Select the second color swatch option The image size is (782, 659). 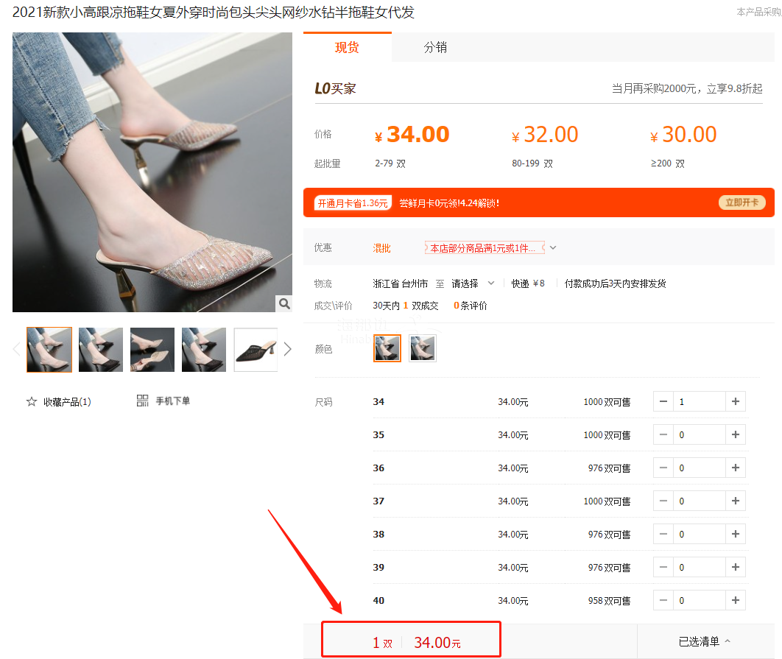(x=423, y=348)
